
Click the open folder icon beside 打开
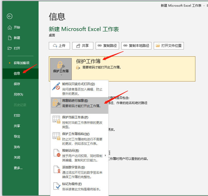point(10,48)
